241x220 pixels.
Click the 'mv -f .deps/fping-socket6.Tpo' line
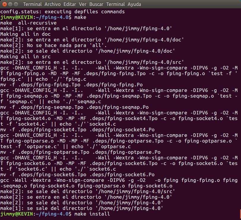(x=77, y=174)
